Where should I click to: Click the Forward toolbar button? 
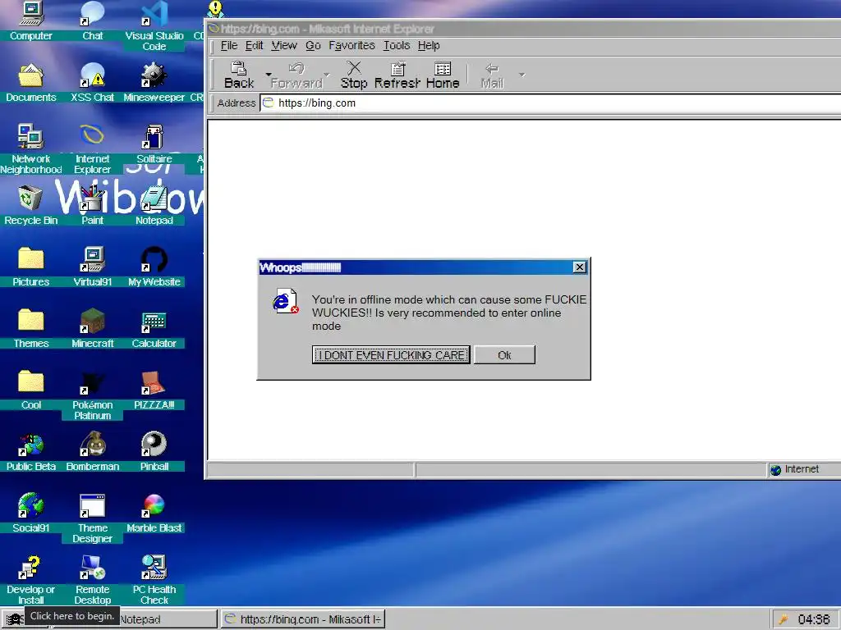pos(296,75)
